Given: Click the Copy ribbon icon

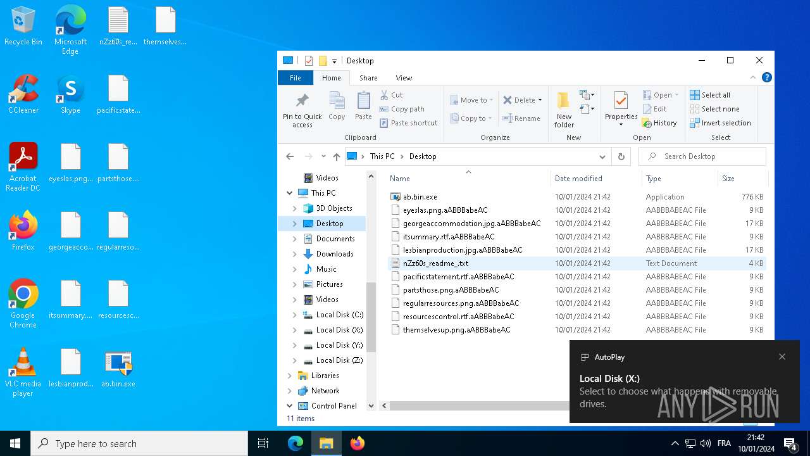Looking at the screenshot, I should click(x=337, y=106).
